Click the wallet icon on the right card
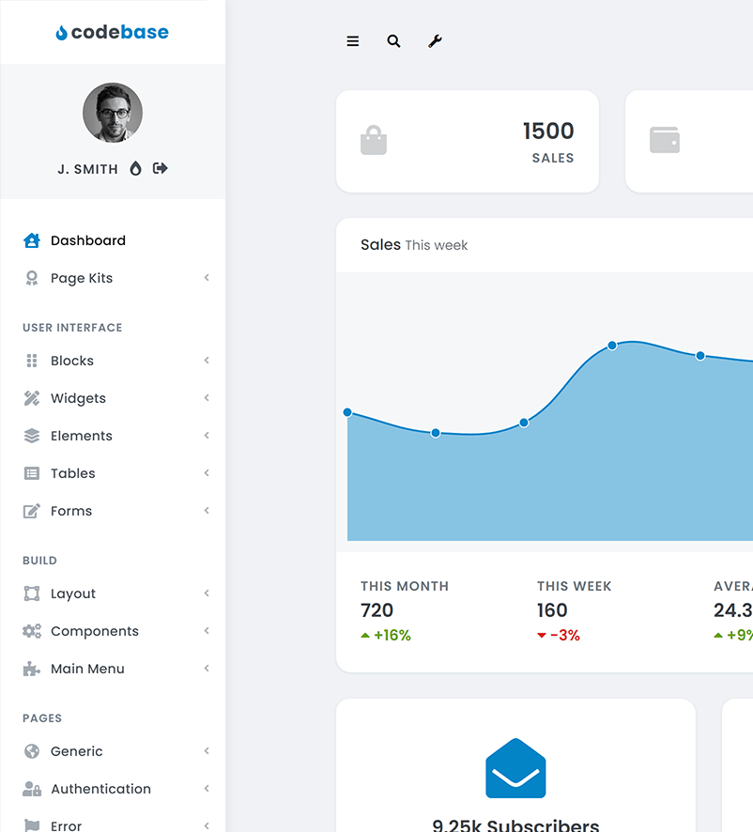The height and width of the screenshot is (832, 753). [x=665, y=139]
